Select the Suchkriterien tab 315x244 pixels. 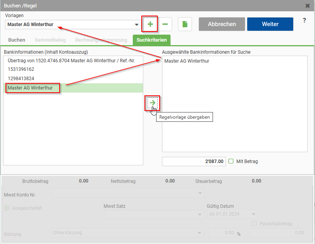pyautogui.click(x=151, y=40)
